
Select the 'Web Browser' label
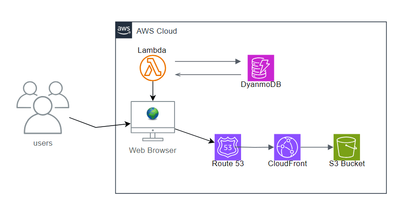pos(153,150)
